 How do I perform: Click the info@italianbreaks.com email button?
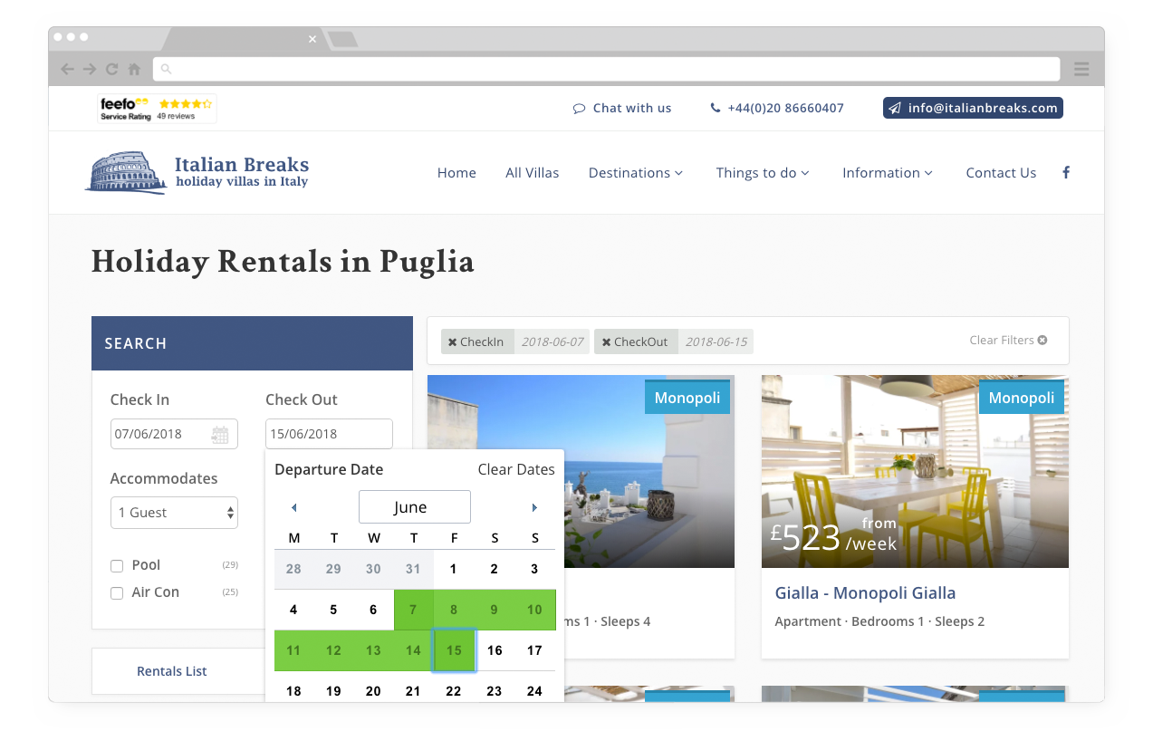[973, 108]
